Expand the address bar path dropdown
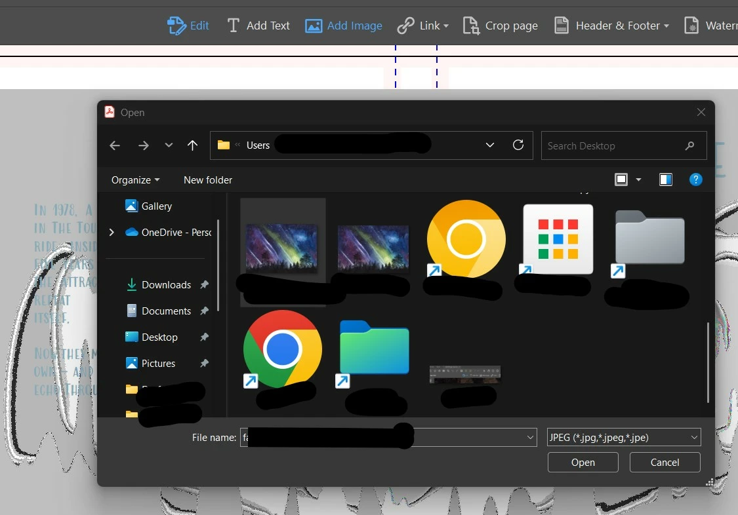738x515 pixels. pos(490,145)
